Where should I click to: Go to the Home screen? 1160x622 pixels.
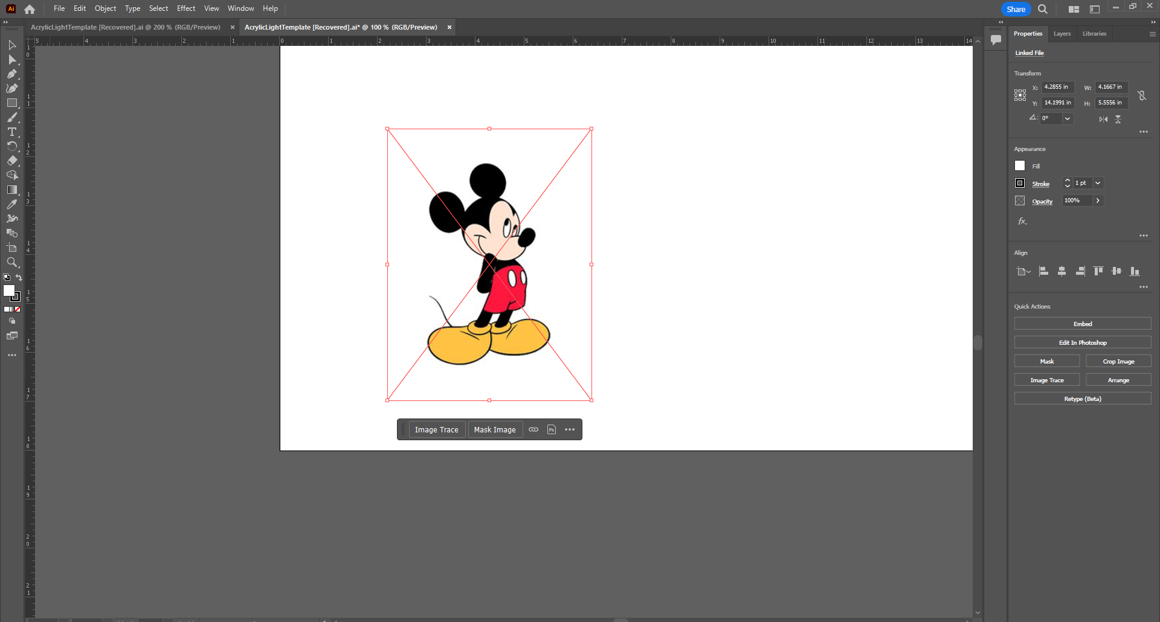point(30,9)
